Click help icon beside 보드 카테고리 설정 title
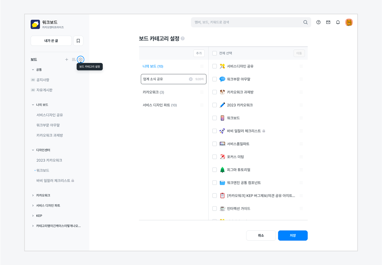 pyautogui.click(x=183, y=39)
